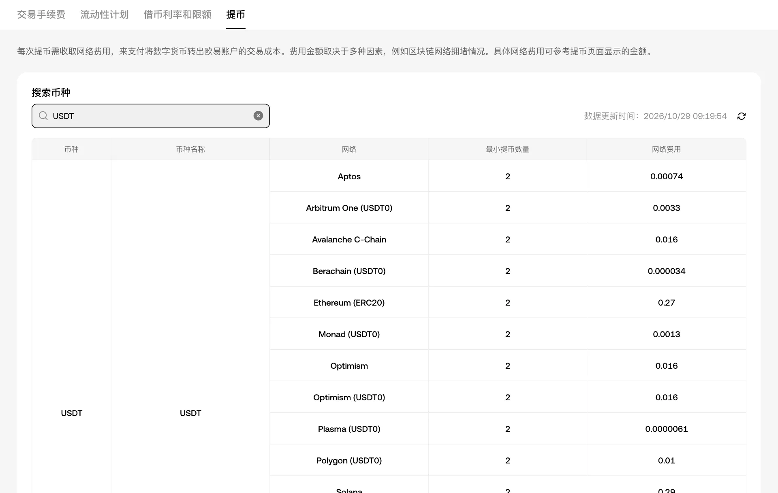Switch to the 流动性计划 tab
Screen dimensions: 778x493
pos(104,15)
